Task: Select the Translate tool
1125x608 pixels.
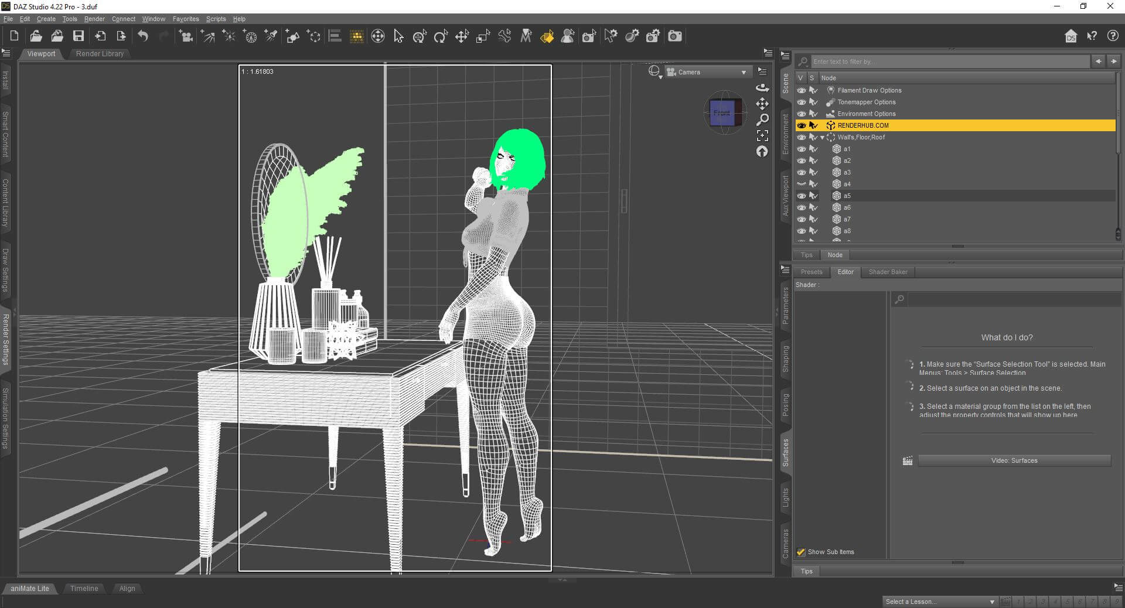Action: (462, 36)
